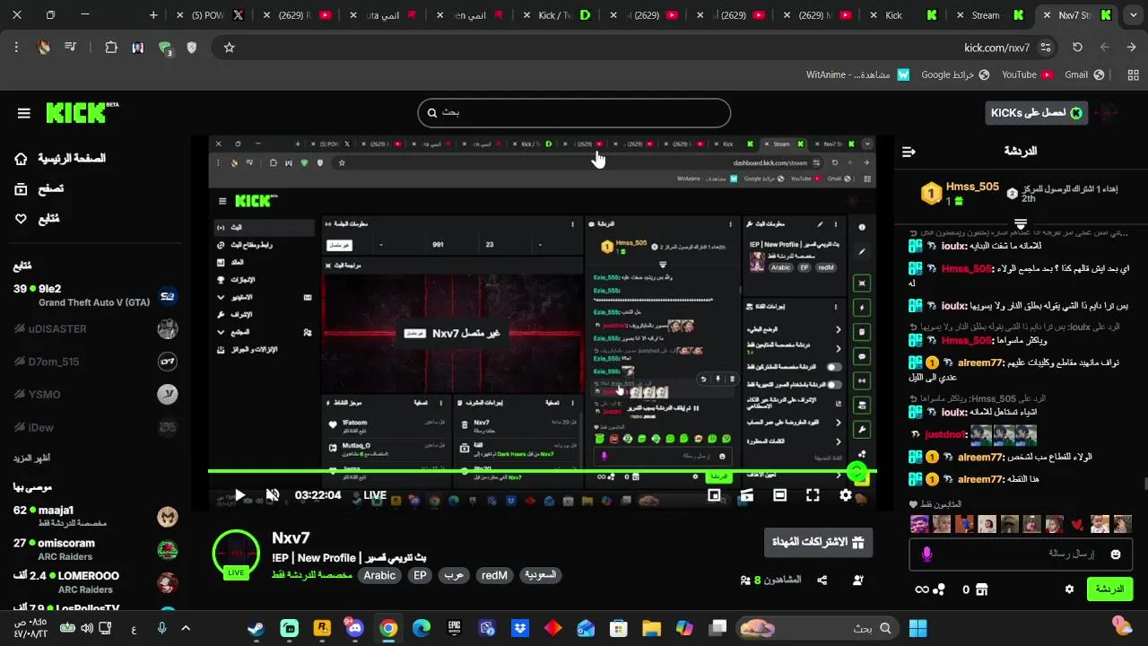Open Steam from the taskbar
The width and height of the screenshot is (1148, 646).
click(256, 628)
